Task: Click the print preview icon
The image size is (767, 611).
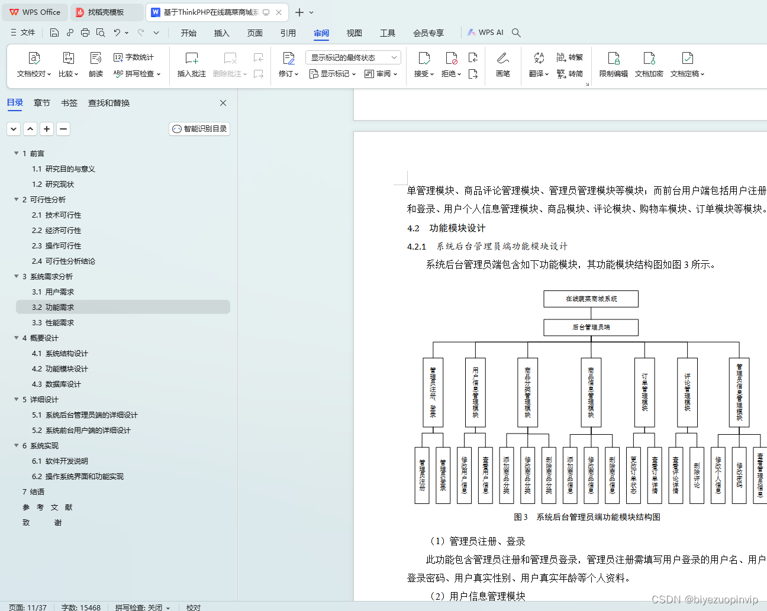Action: 101,33
